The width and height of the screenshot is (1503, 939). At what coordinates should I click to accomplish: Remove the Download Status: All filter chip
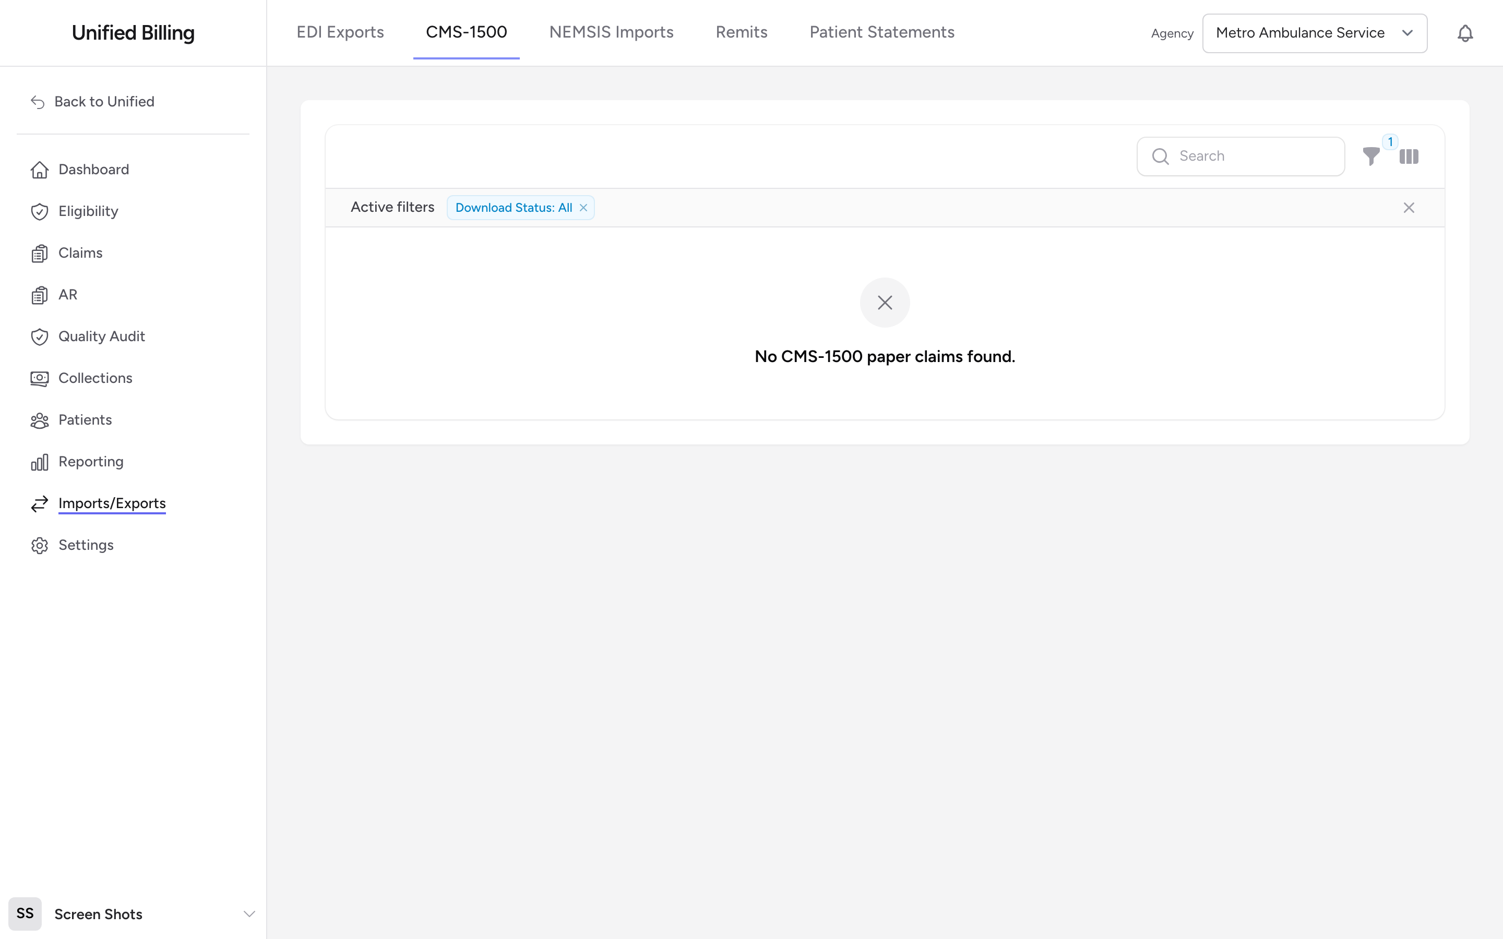point(583,208)
